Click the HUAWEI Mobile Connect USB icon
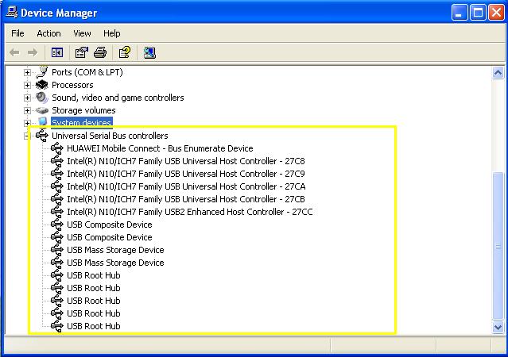This screenshot has height=357, width=508. pyautogui.click(x=57, y=148)
